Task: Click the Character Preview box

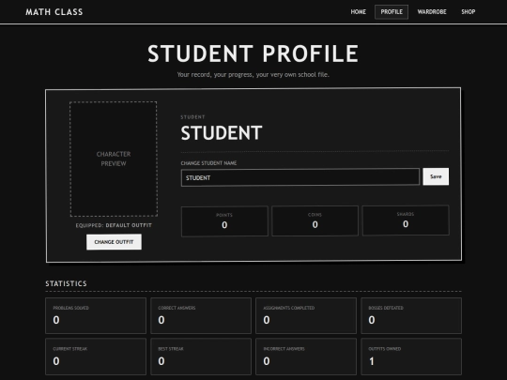Action: [x=114, y=159]
